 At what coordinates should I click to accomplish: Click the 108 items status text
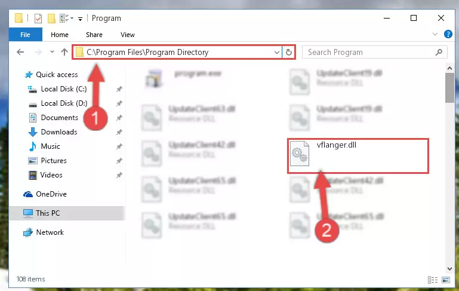(30, 279)
